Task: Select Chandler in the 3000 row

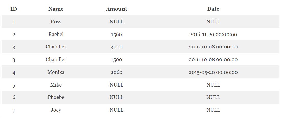Action: click(56, 47)
